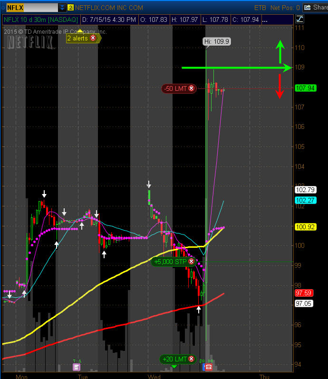The width and height of the screenshot is (328, 379).
Task: Click the Wed label on the time axis
Action: (x=154, y=377)
